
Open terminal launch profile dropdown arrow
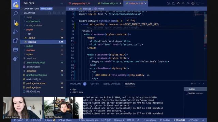(195, 84)
